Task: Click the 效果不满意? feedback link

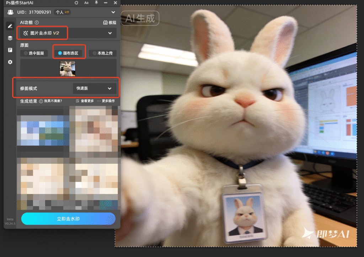Action: (x=50, y=101)
